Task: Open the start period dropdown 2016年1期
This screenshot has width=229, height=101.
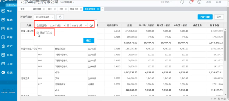Action: tap(57, 25)
